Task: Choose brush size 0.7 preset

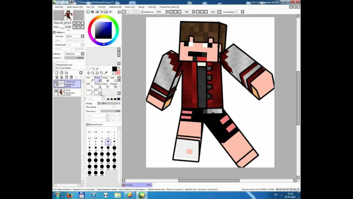Action: [89, 130]
